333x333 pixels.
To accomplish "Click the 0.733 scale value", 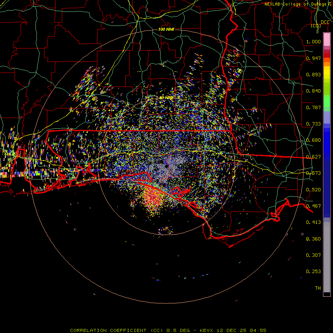I will (x=313, y=124).
